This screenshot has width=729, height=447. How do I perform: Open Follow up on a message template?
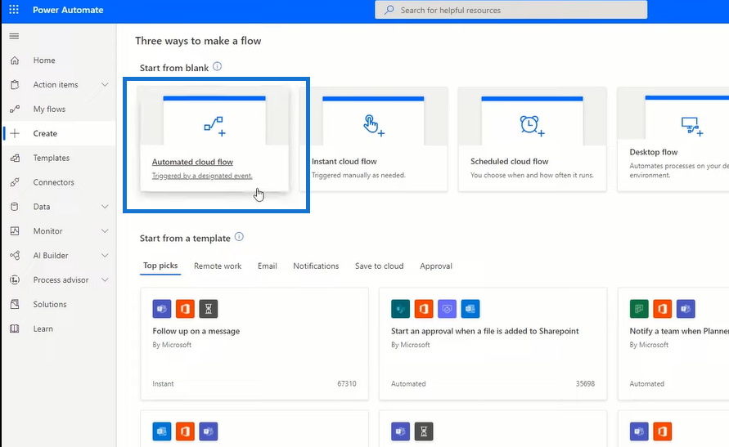(x=196, y=331)
